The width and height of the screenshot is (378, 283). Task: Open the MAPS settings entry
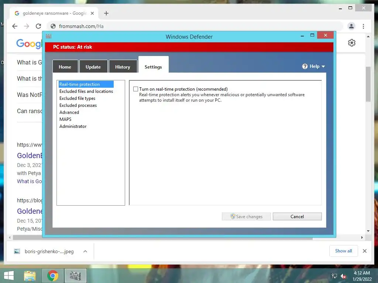(65, 119)
